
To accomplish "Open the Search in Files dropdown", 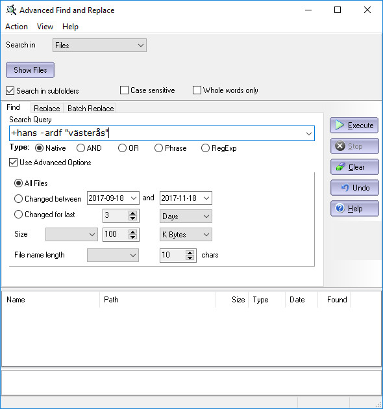I will (99, 46).
